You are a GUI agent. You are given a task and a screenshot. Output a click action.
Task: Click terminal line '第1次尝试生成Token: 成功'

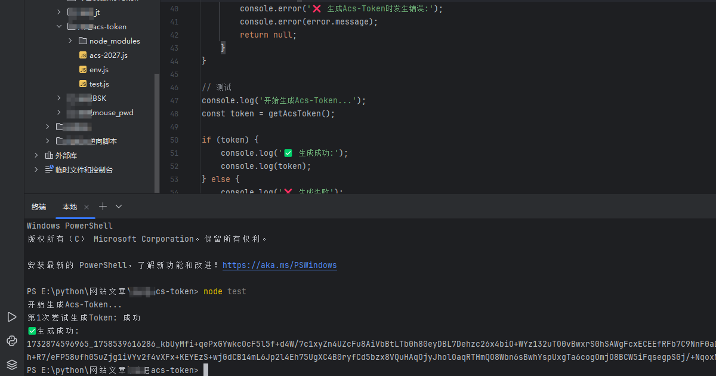pos(84,318)
